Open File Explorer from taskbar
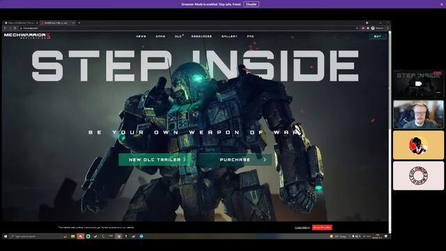The height and width of the screenshot is (251, 446). tap(72, 236)
